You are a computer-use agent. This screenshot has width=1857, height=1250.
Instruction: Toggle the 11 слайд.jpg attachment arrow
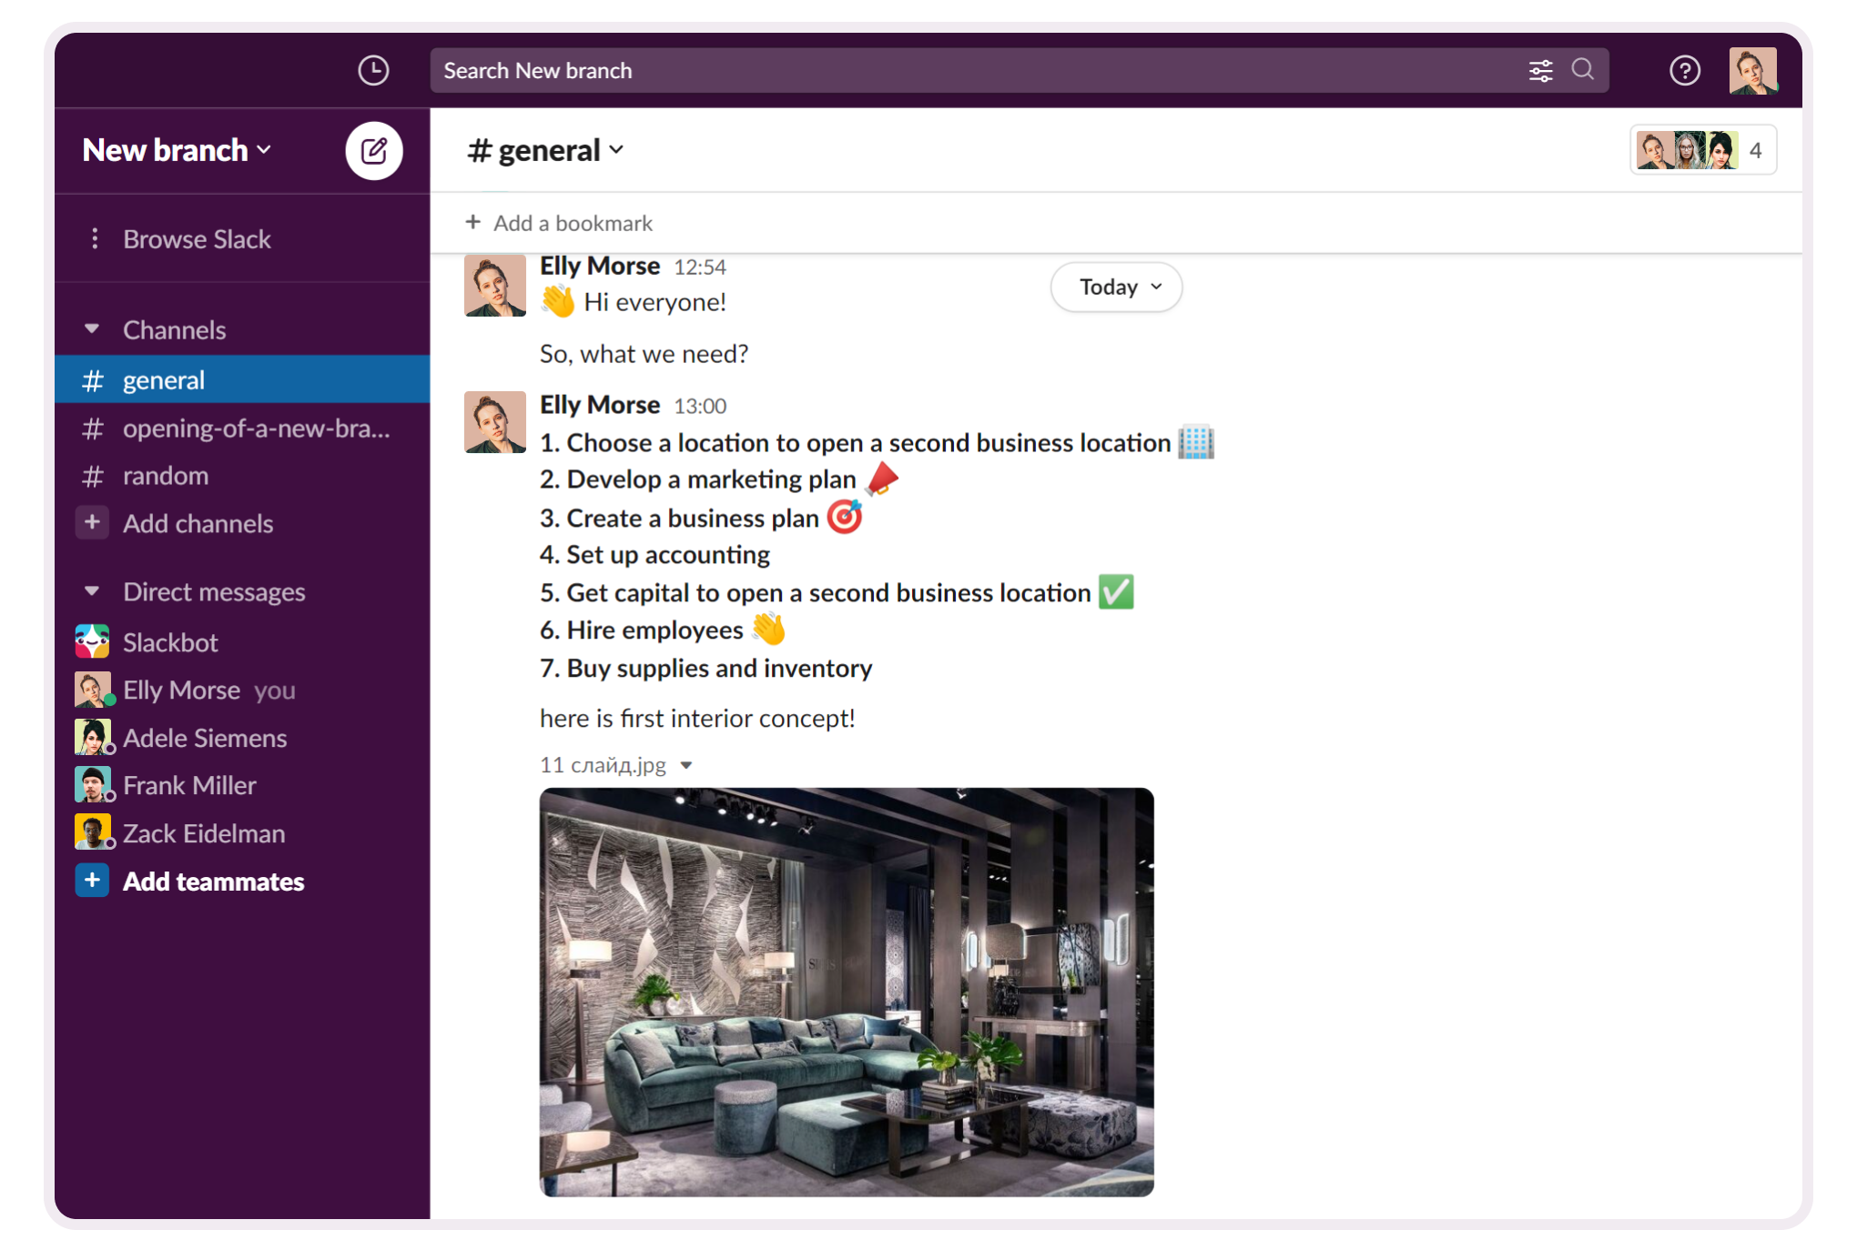click(686, 765)
